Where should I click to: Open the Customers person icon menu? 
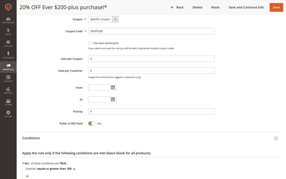8,55
